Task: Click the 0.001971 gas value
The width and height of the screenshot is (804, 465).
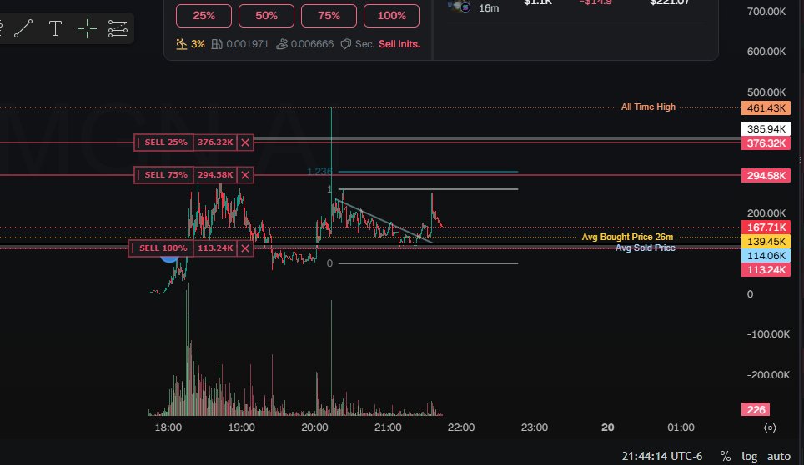Action: pyautogui.click(x=247, y=44)
